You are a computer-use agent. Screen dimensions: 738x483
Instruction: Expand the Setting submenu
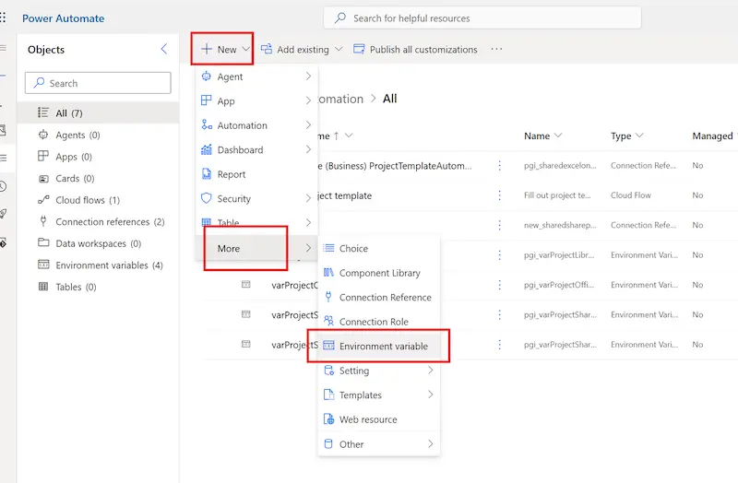coord(379,371)
